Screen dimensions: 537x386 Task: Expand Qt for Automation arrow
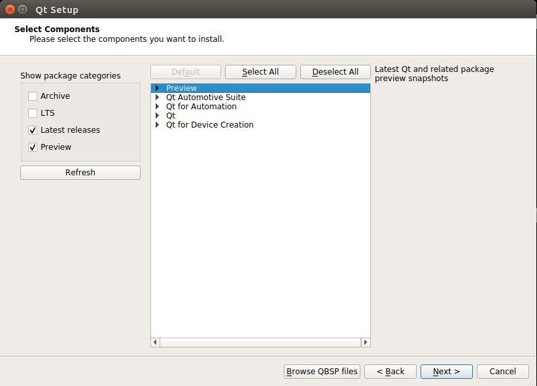(x=157, y=107)
